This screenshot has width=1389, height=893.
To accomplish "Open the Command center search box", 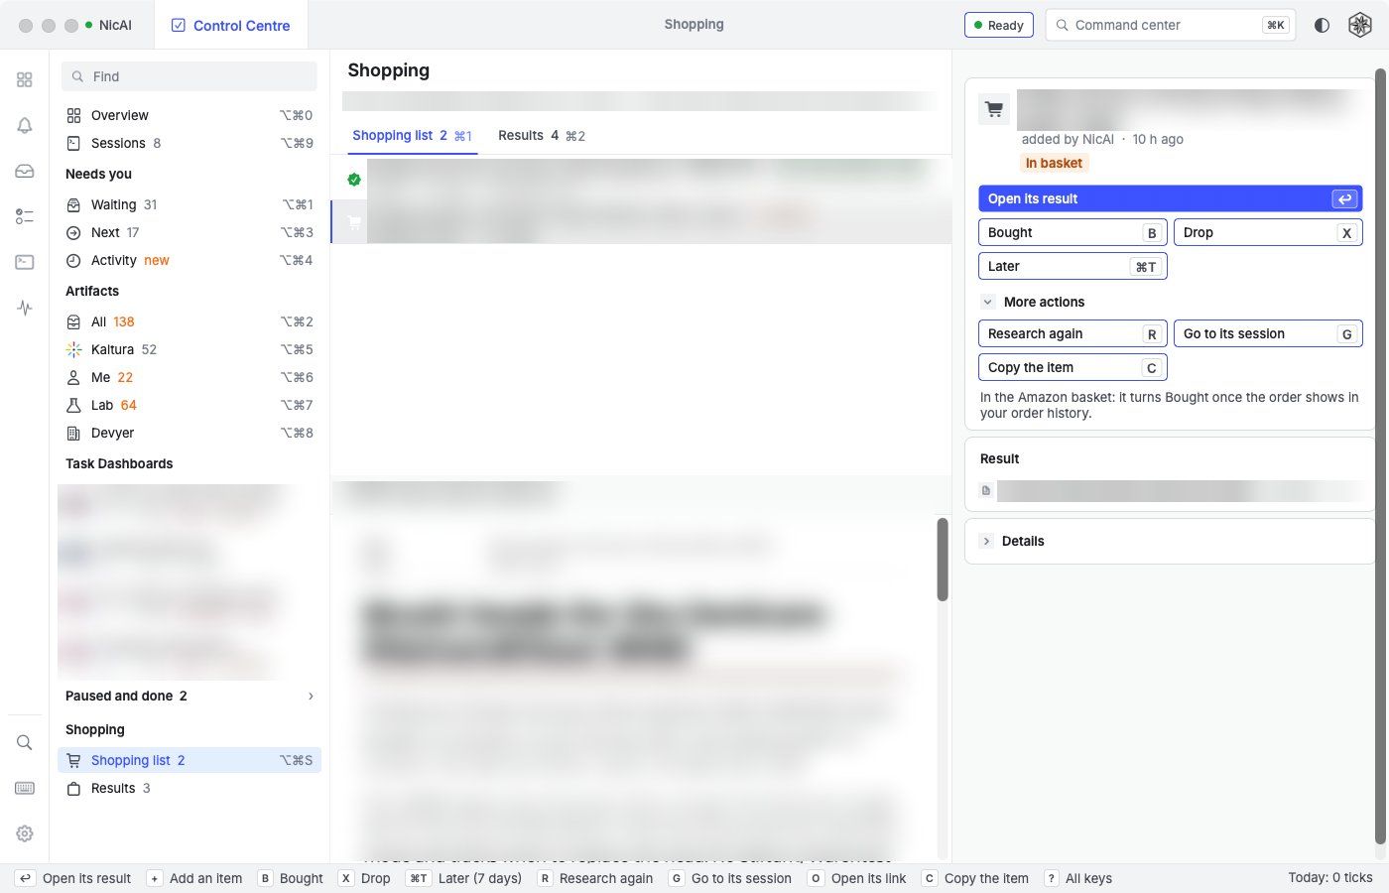I will [1171, 25].
